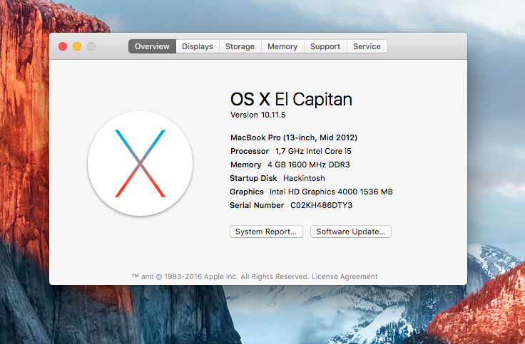The image size is (525, 344).
Task: Show the Support tab
Action: pos(325,46)
